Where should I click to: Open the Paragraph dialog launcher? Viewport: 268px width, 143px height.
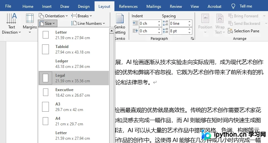[192, 39]
